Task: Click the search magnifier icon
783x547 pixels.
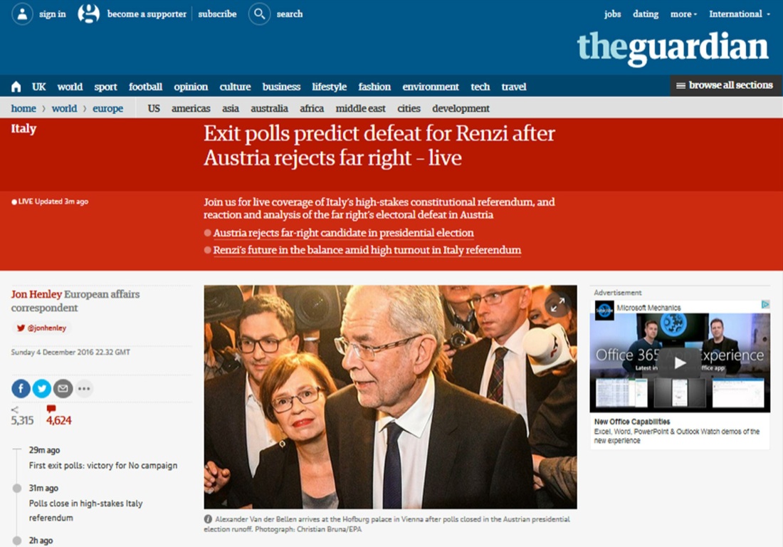Action: (259, 14)
